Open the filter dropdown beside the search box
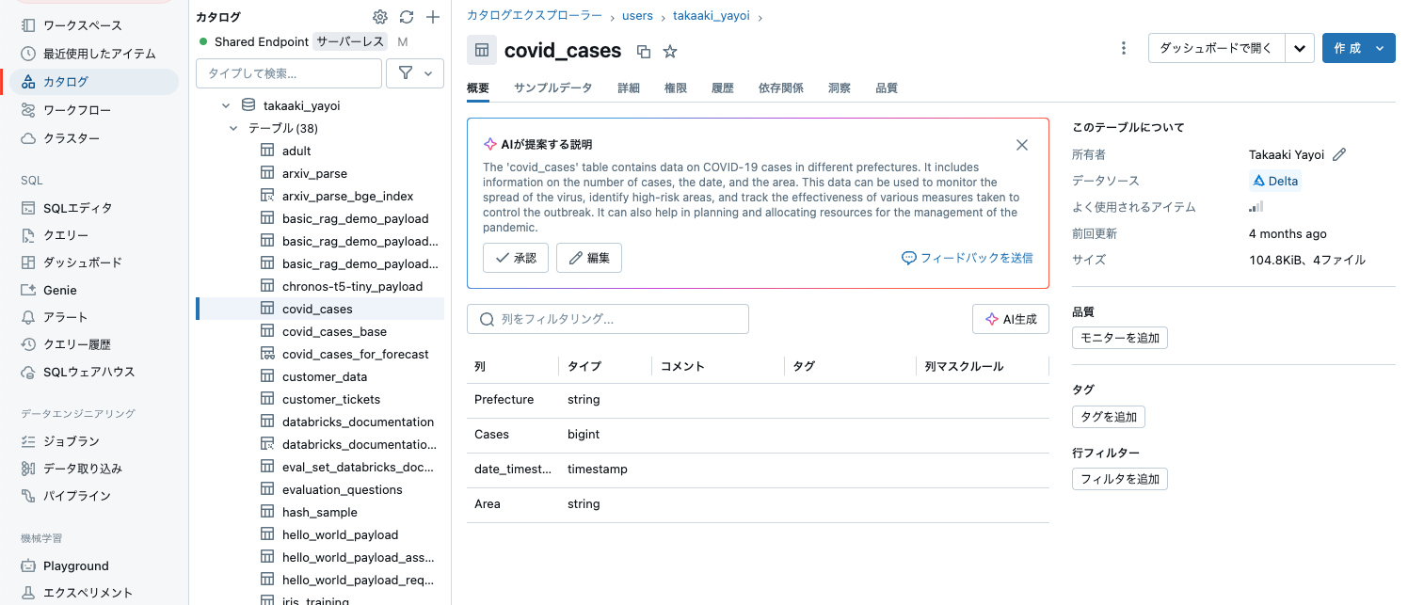 [415, 72]
